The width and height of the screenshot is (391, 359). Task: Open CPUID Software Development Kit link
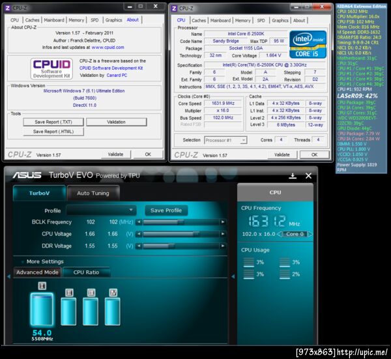click(111, 68)
